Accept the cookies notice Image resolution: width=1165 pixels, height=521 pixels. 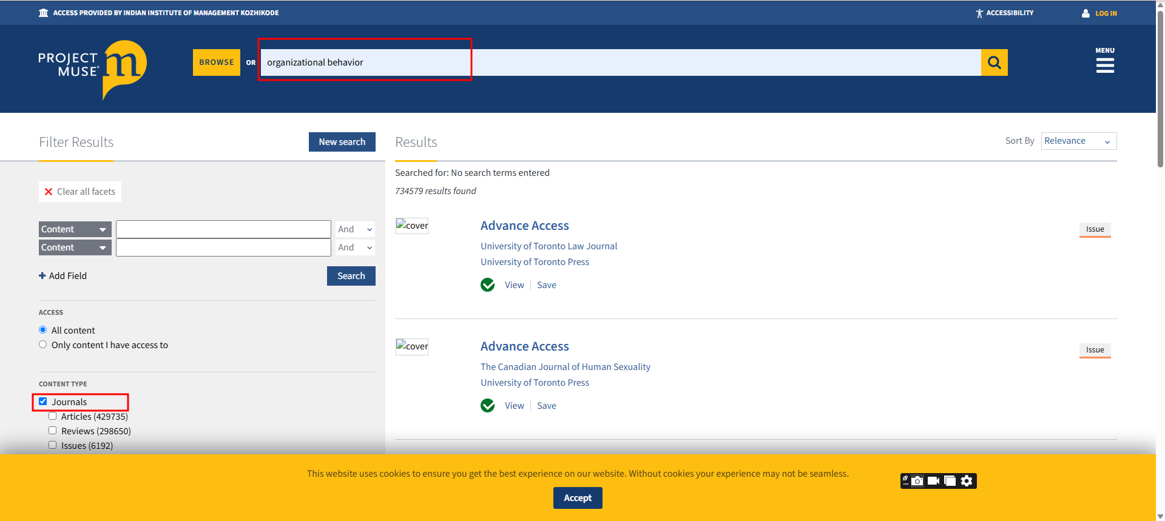[x=577, y=498]
